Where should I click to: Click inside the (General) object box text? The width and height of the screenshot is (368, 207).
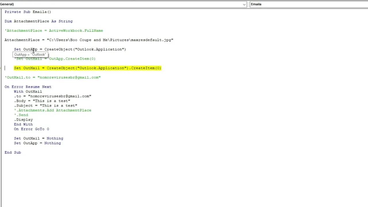[x=115, y=4]
